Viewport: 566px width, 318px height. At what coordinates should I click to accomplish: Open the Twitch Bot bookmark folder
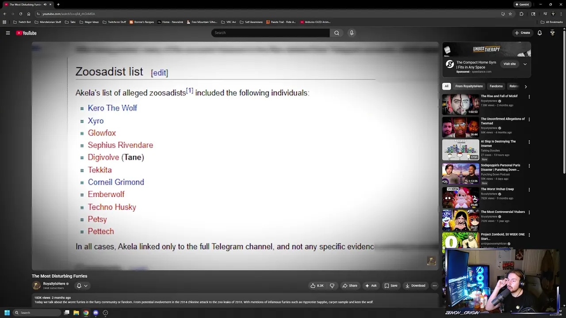[x=22, y=22]
